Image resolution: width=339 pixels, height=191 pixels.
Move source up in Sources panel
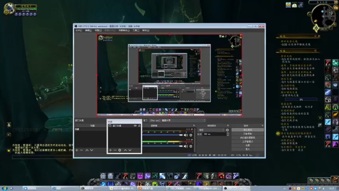point(125,150)
